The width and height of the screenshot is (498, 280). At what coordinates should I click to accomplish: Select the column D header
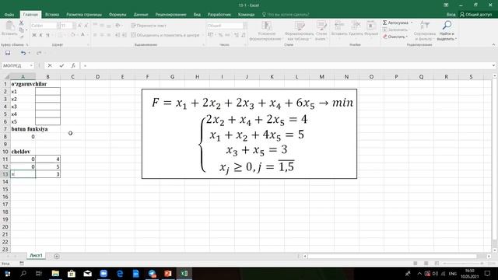pyautogui.click(x=97, y=77)
